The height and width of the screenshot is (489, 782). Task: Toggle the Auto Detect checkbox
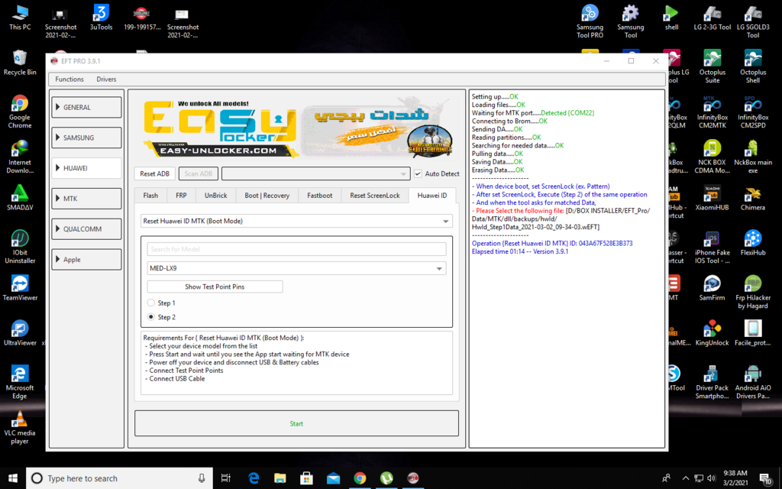click(x=418, y=173)
